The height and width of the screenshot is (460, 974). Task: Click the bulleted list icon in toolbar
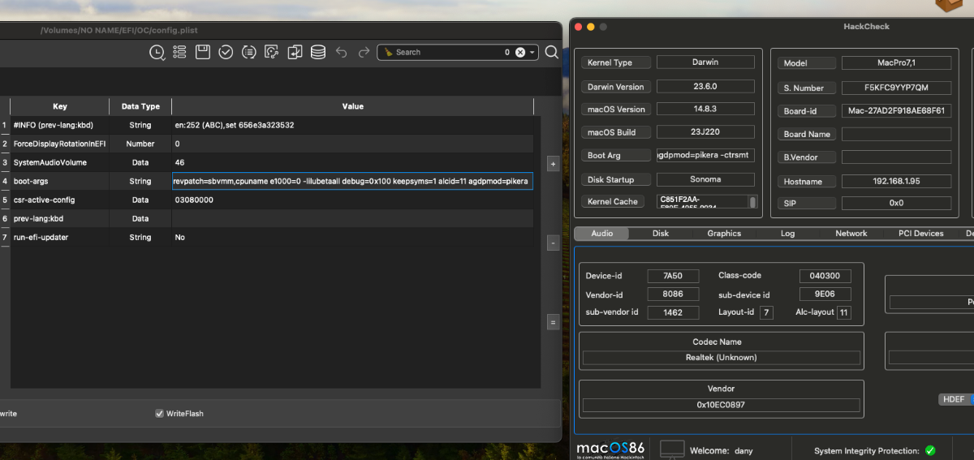click(179, 52)
